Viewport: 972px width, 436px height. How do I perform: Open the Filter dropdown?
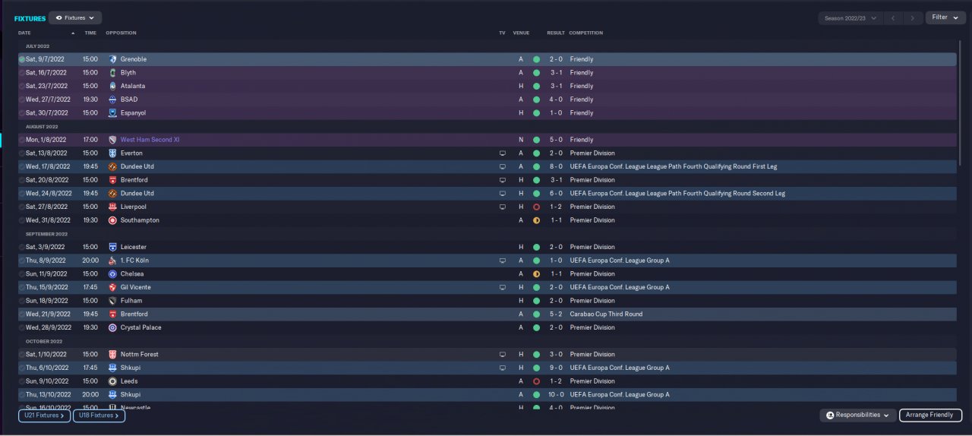coord(945,17)
